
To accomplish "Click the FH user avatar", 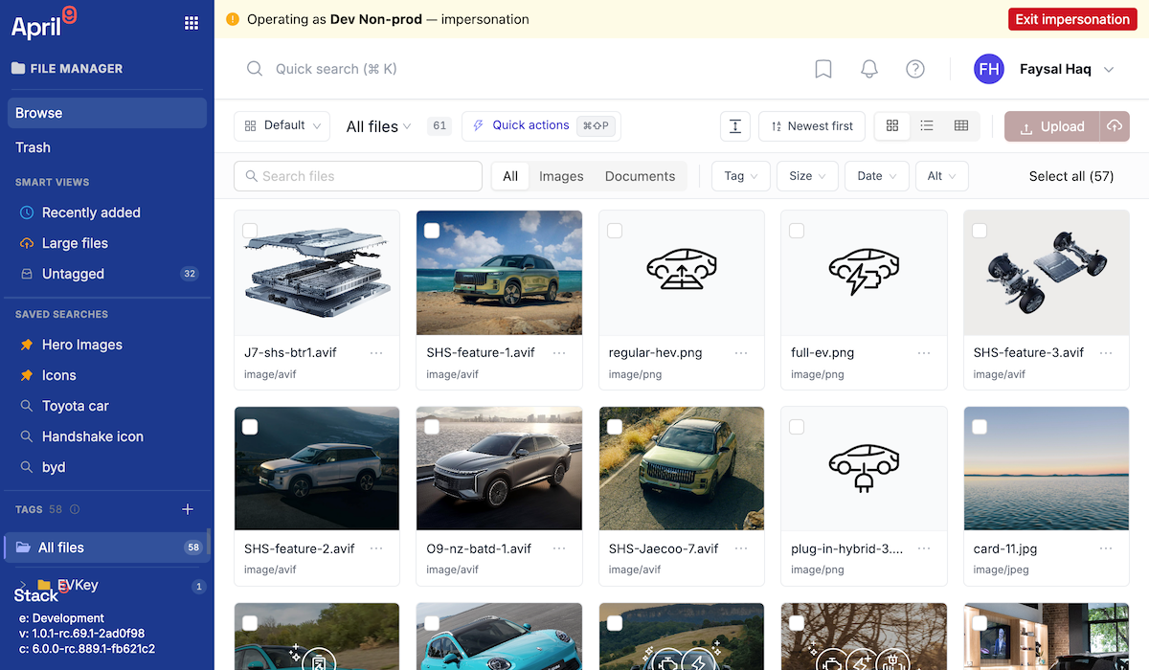I will tap(989, 69).
